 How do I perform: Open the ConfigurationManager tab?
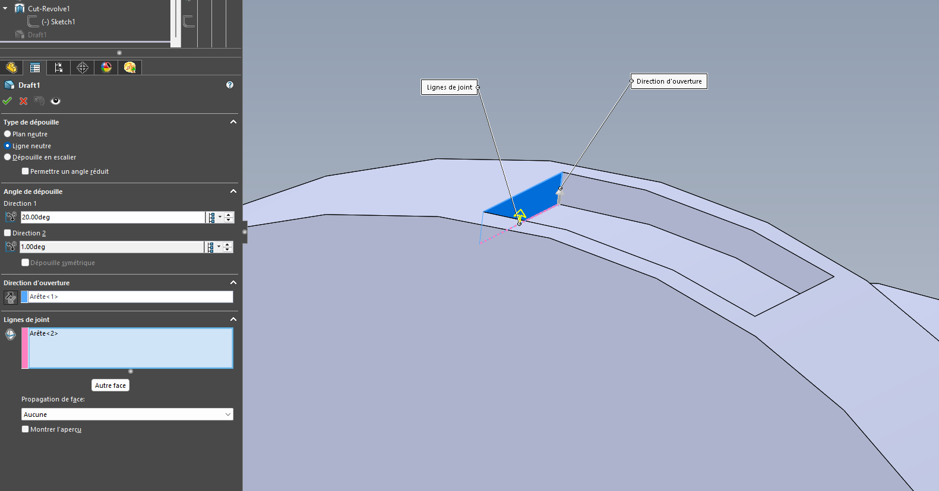[x=58, y=68]
